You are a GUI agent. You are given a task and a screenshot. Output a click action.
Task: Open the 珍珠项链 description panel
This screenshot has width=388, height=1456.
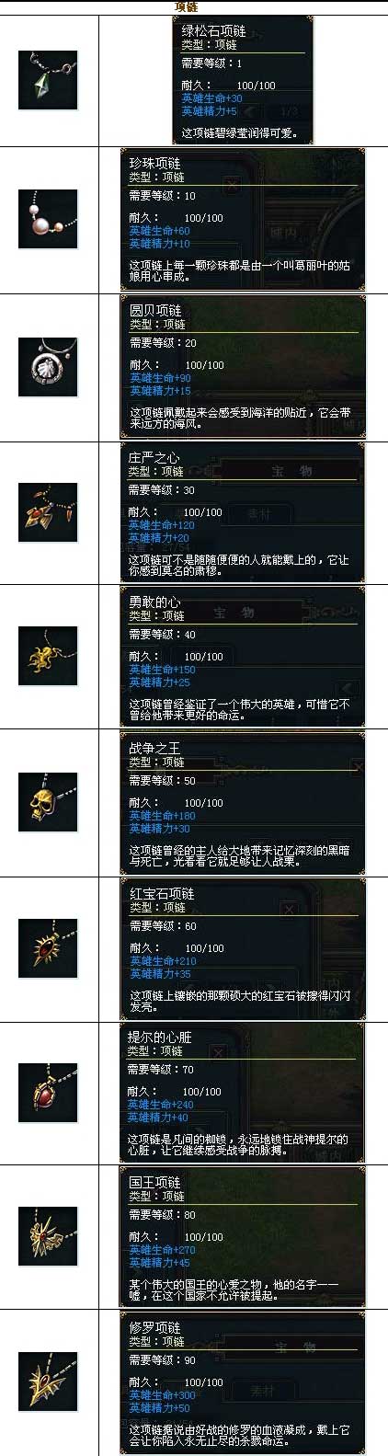243,220
